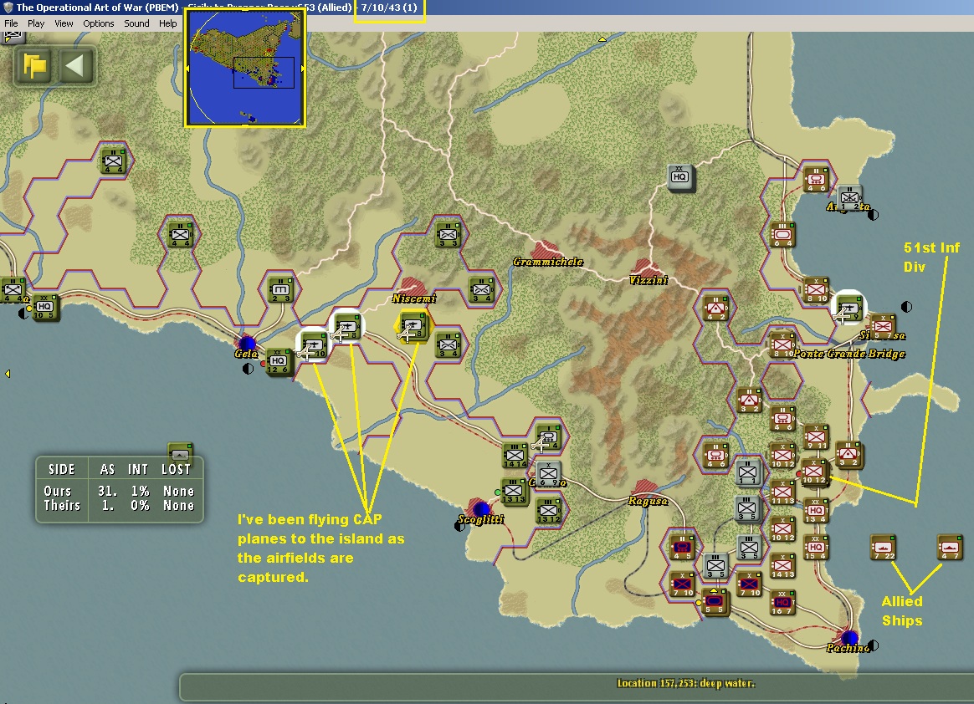Select the red HQ unit 15-4
The height and width of the screenshot is (704, 974).
point(816,548)
